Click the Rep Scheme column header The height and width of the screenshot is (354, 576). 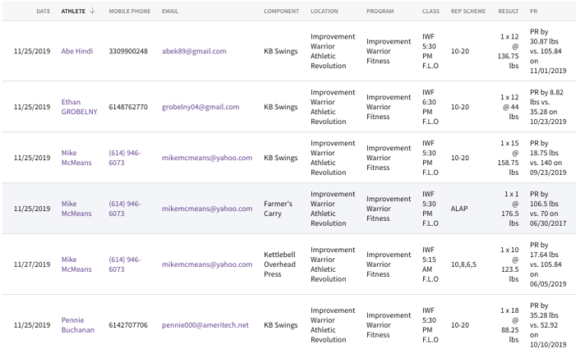[x=468, y=11]
